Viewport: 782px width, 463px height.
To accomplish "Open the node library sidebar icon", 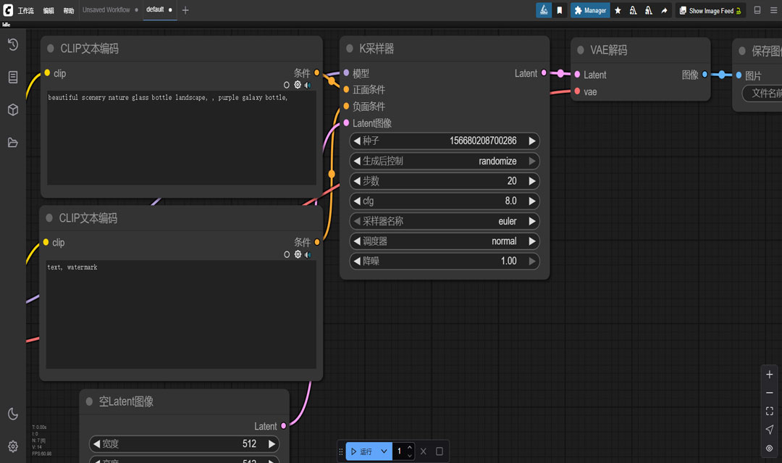I will point(12,77).
